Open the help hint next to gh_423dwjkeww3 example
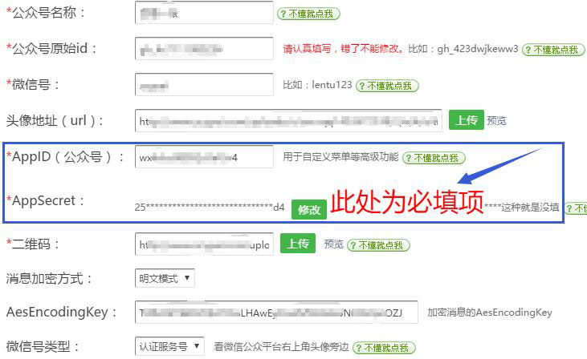The height and width of the screenshot is (359, 587). coord(553,50)
